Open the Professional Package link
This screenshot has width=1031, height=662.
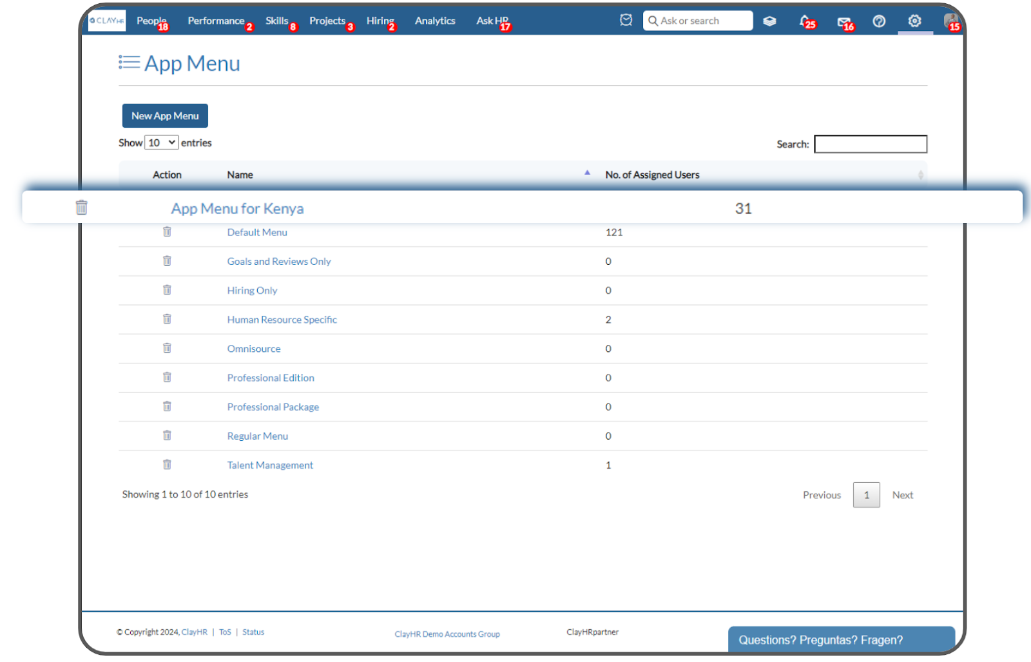[x=273, y=407]
